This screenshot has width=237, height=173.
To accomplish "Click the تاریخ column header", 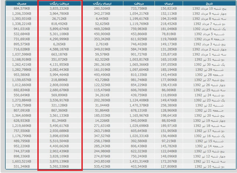I will 209,3.
